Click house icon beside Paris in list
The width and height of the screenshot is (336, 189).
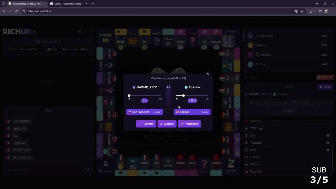tap(328, 150)
